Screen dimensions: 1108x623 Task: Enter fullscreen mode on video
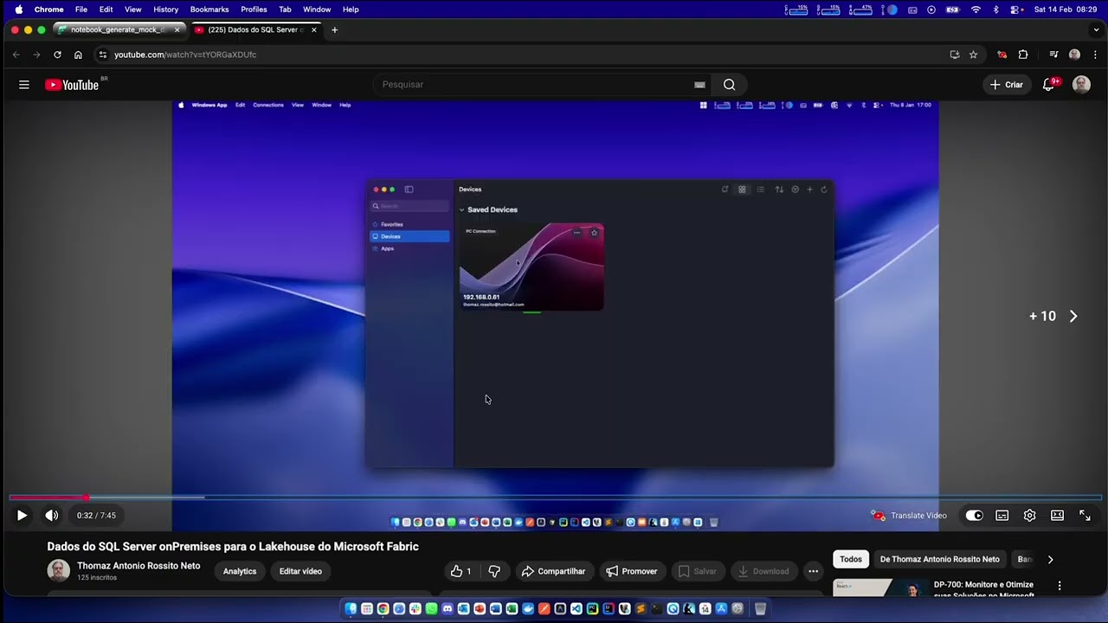tap(1085, 516)
